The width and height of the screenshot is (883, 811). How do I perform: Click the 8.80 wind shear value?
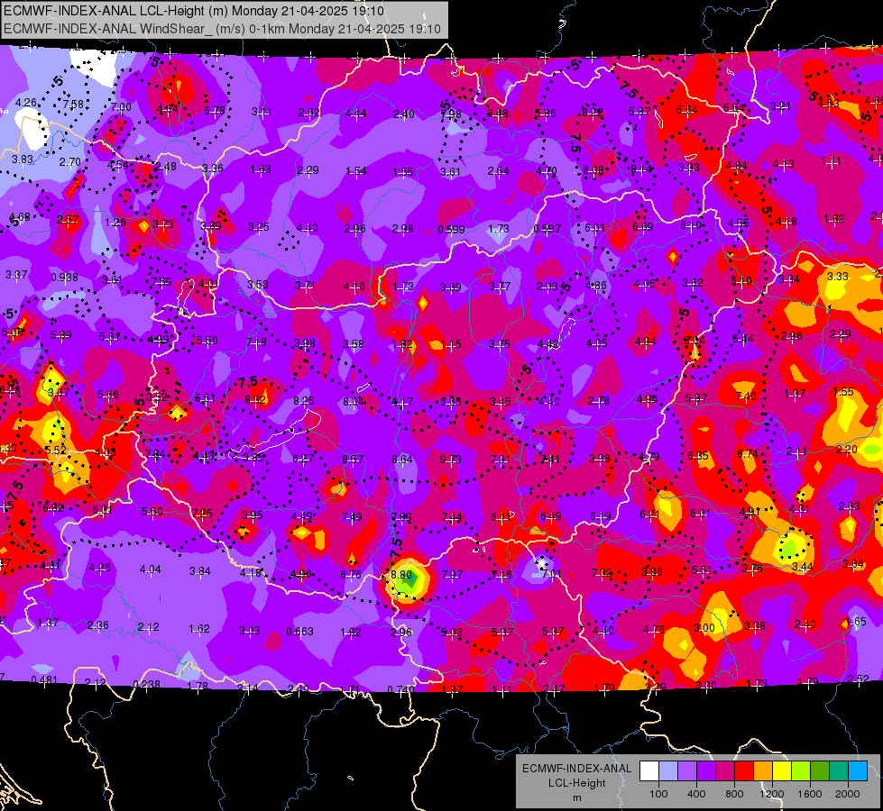coord(401,575)
